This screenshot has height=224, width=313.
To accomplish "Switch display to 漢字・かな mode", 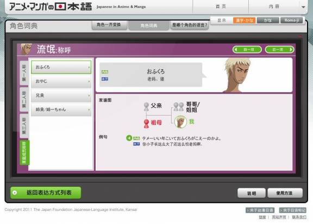I will click(245, 20).
